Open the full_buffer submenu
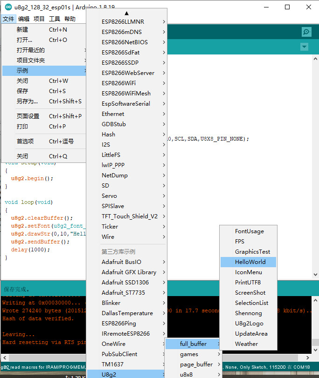This screenshot has width=319, height=378. click(x=193, y=344)
